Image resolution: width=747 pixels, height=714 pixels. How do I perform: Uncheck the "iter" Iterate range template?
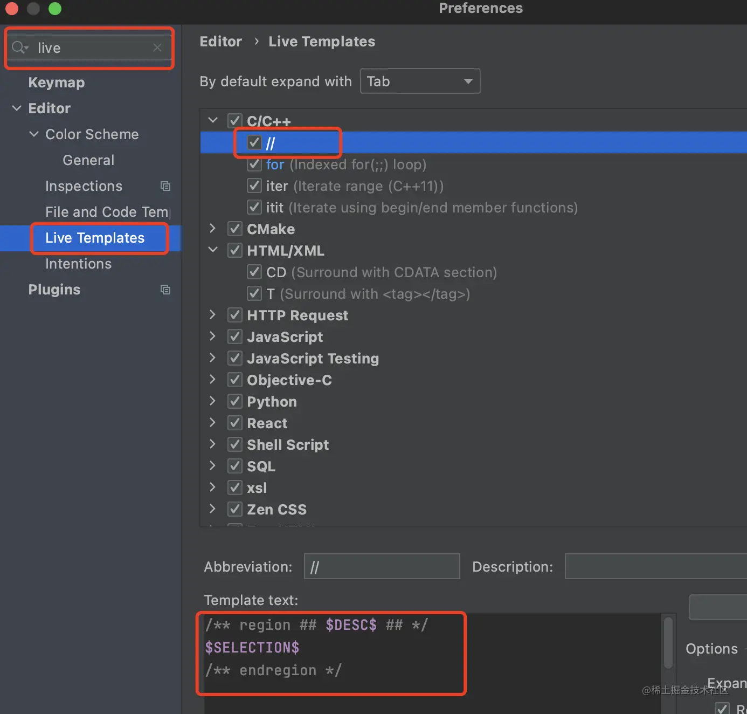[254, 186]
